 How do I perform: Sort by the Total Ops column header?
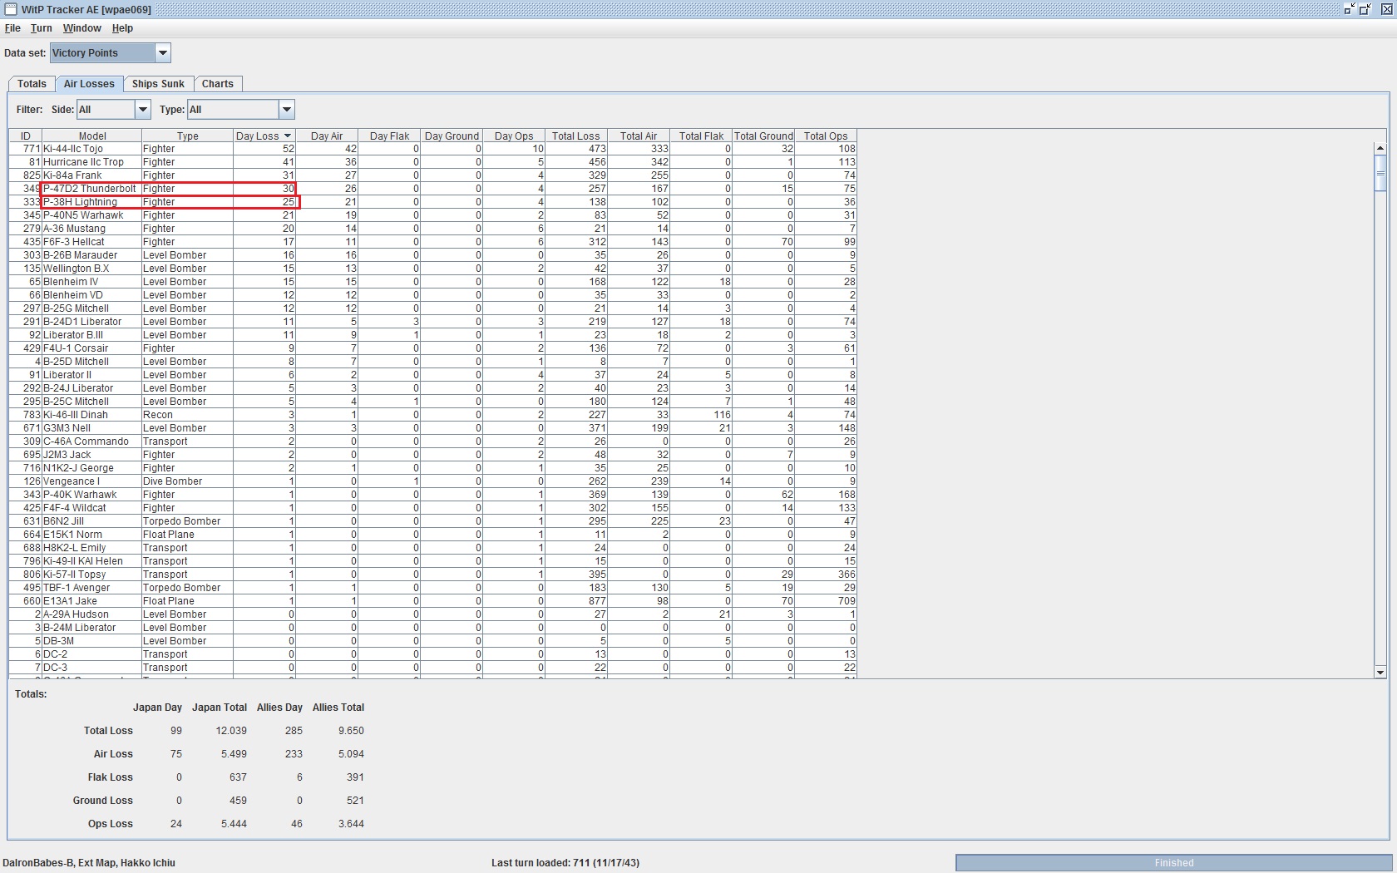826,136
